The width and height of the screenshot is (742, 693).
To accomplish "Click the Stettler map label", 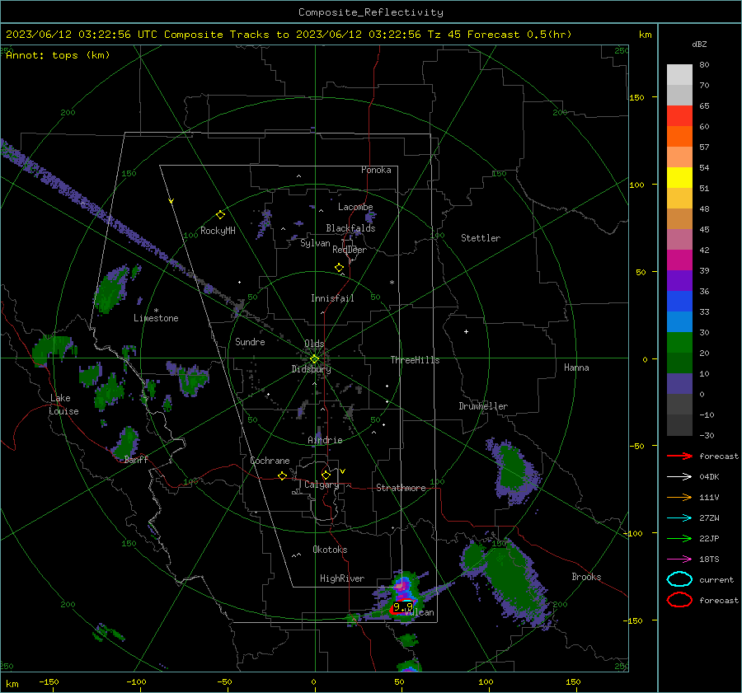I will (x=481, y=238).
